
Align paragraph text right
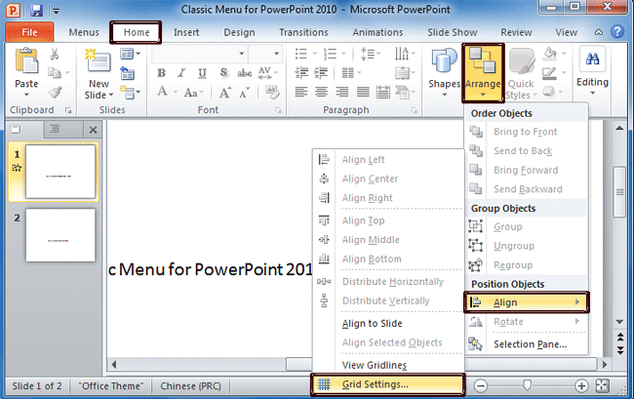click(x=342, y=93)
